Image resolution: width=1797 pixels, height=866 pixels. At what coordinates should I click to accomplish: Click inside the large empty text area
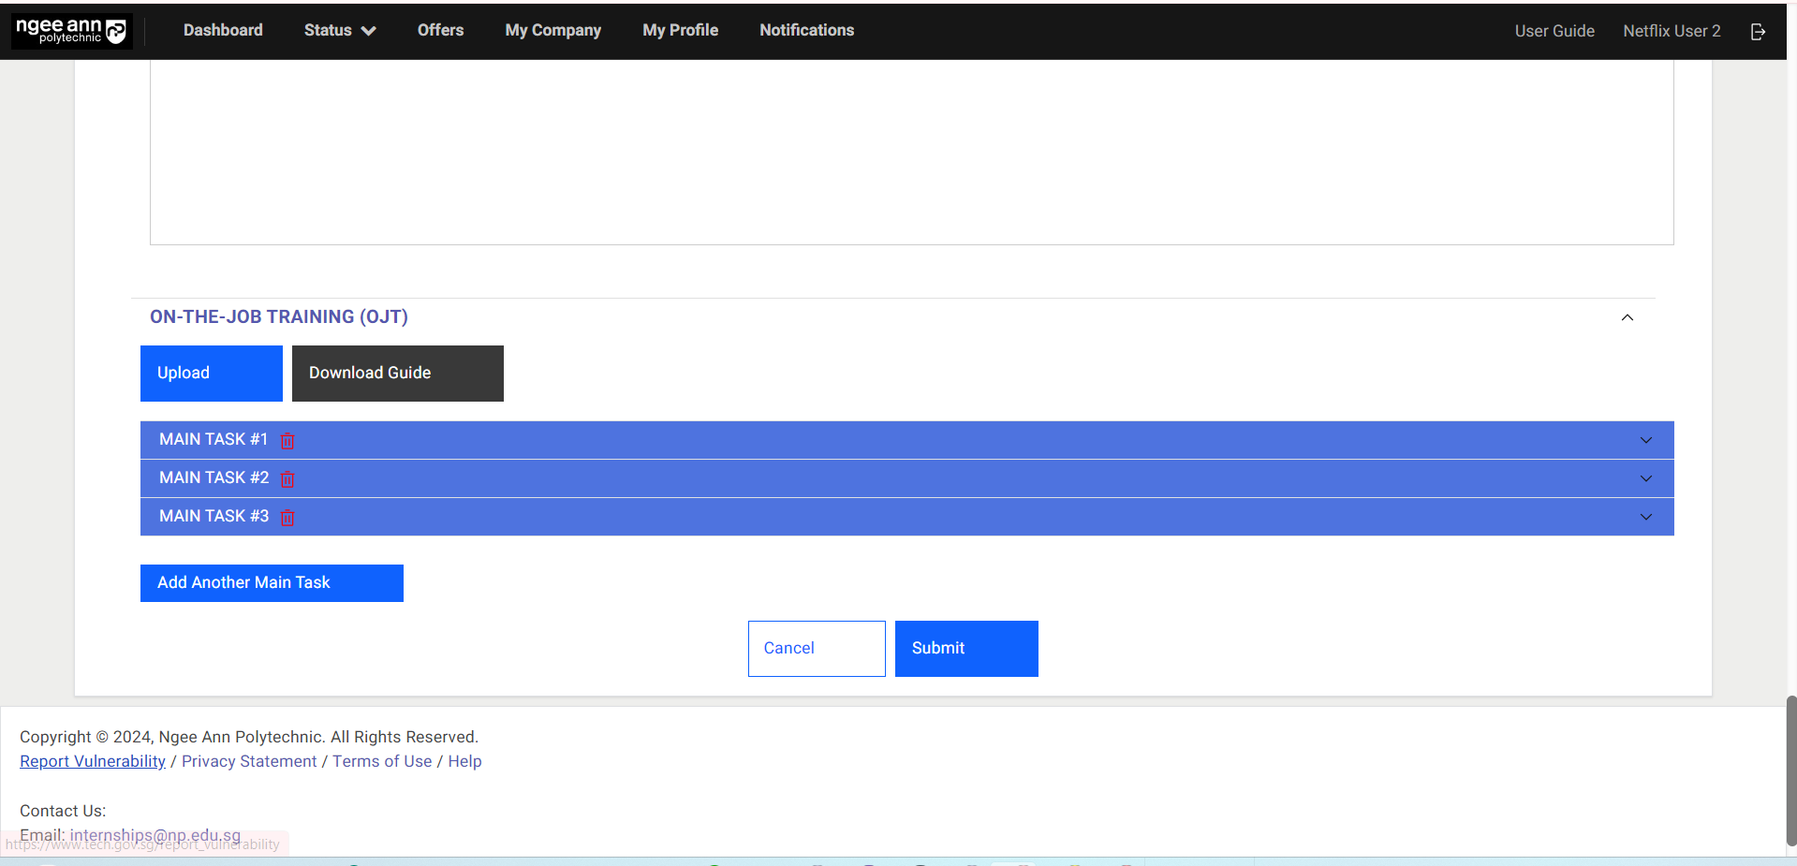pyautogui.click(x=910, y=150)
